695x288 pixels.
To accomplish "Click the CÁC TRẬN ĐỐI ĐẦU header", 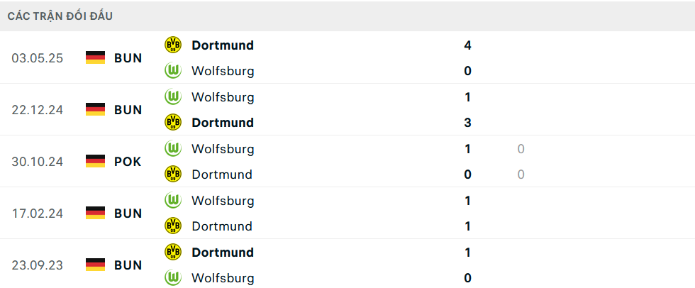I will coord(60,16).
